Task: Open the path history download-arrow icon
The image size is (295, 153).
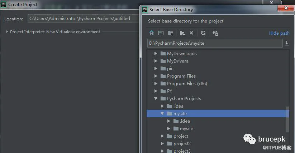Action: click(287, 43)
